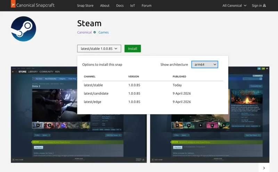Open the Canonical publisher link
This screenshot has height=172, width=278.
pyautogui.click(x=84, y=32)
